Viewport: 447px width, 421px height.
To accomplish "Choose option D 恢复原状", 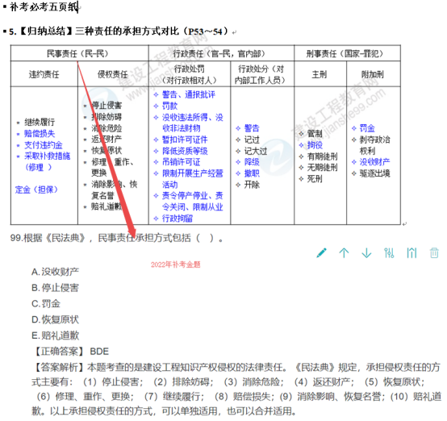I will click(x=55, y=320).
